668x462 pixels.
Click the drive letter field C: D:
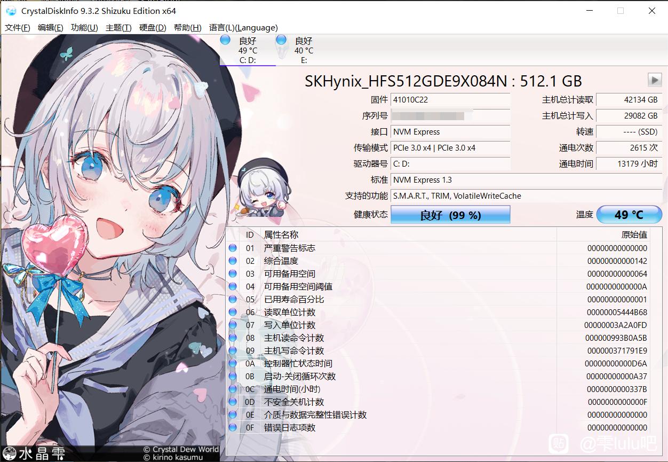coord(450,163)
